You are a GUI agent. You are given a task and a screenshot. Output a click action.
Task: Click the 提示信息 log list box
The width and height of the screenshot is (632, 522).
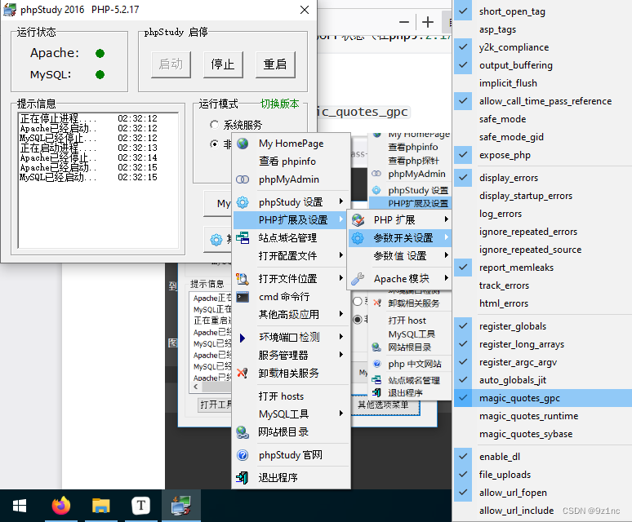98,180
